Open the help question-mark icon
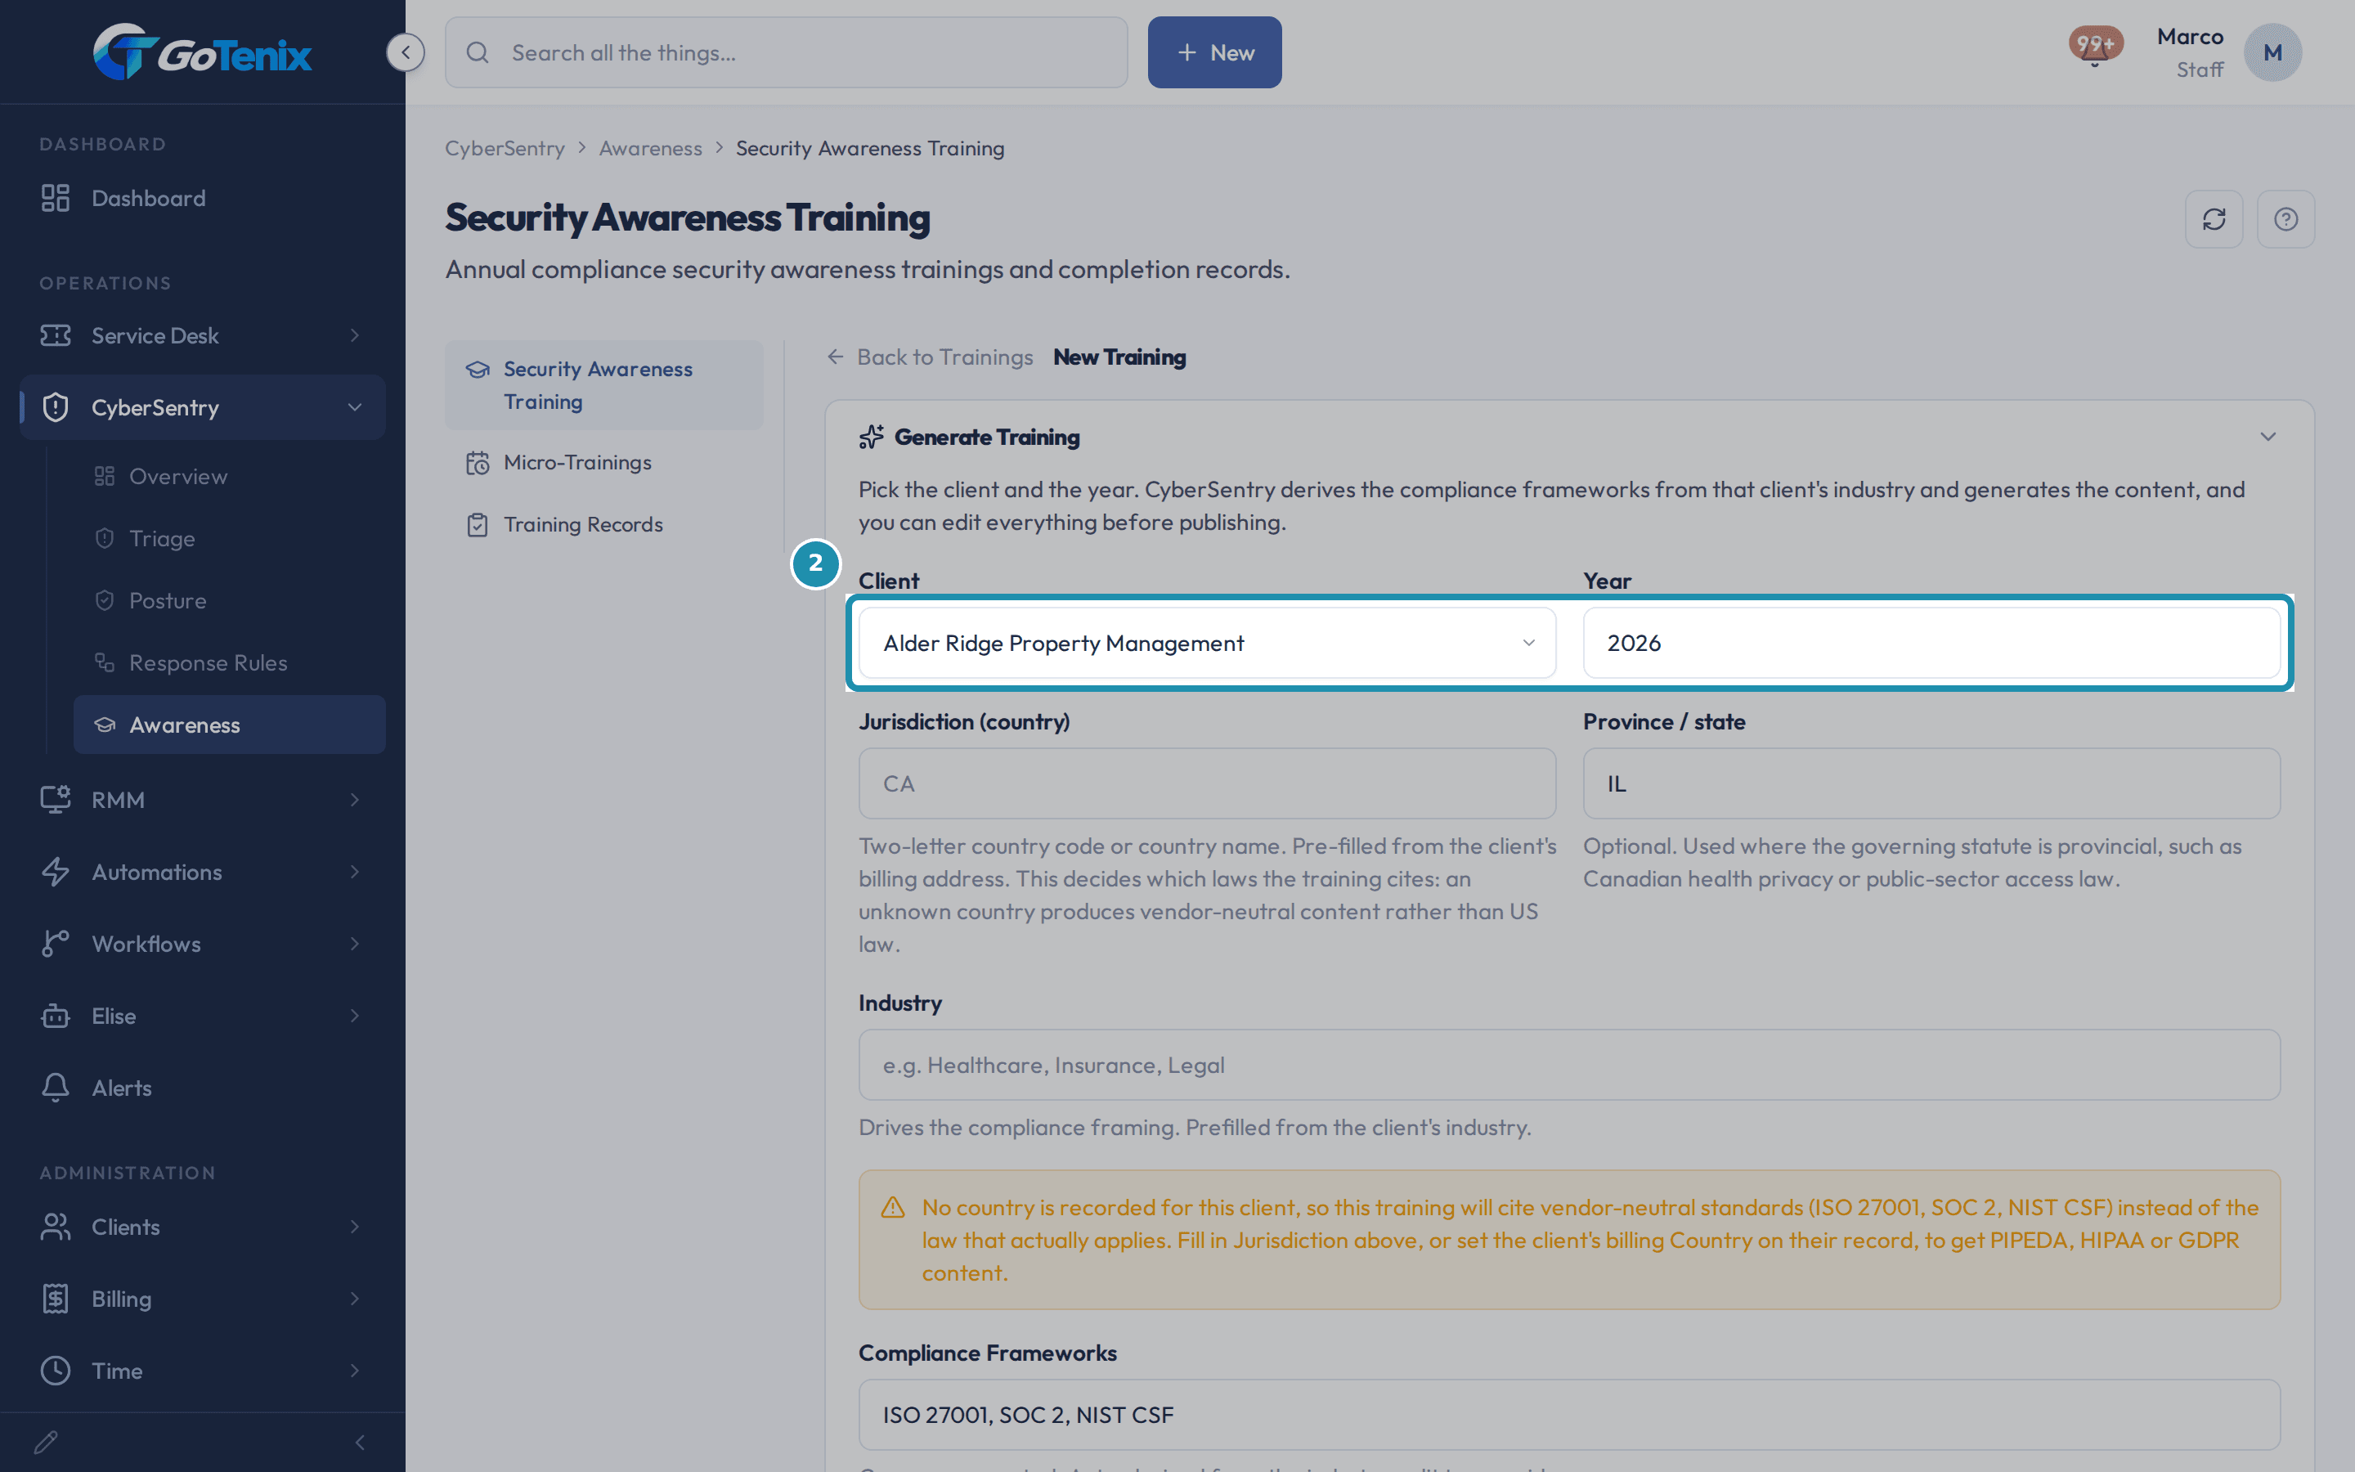Image resolution: width=2355 pixels, height=1472 pixels. tap(2286, 219)
